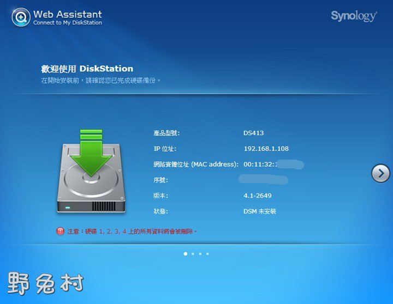Click the Web Assistant title text
Screen dimensions: 393x304
68,14
